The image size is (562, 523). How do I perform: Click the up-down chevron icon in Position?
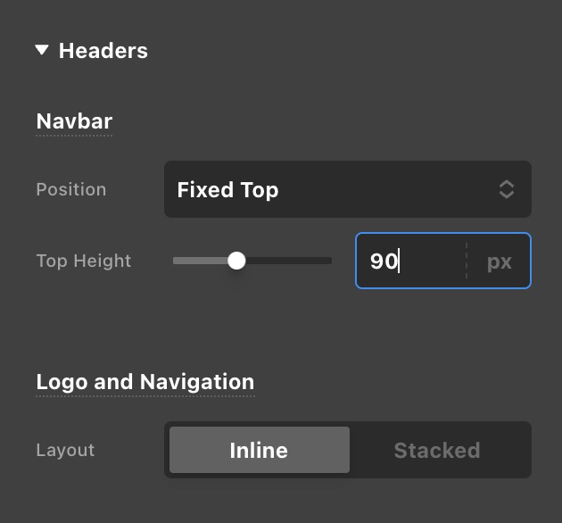(x=506, y=189)
